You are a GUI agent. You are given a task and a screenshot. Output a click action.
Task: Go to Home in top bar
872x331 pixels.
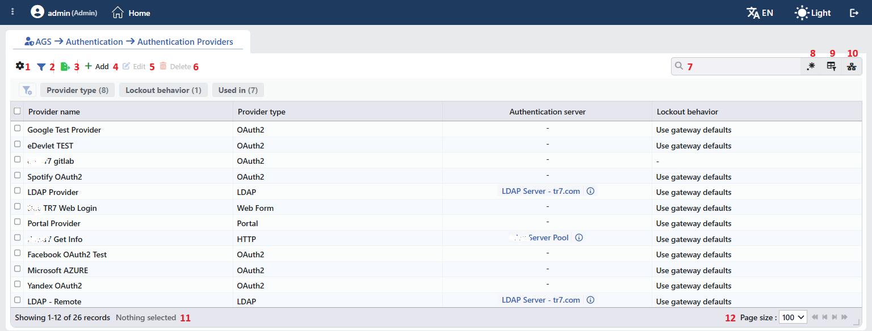(x=131, y=12)
